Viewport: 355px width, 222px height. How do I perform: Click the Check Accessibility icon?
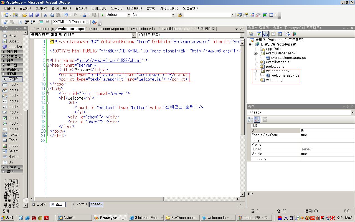pos(94,22)
